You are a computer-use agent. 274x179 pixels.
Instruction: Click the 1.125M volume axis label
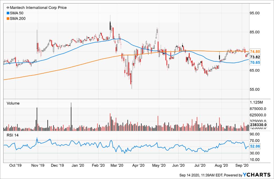(x=257, y=102)
